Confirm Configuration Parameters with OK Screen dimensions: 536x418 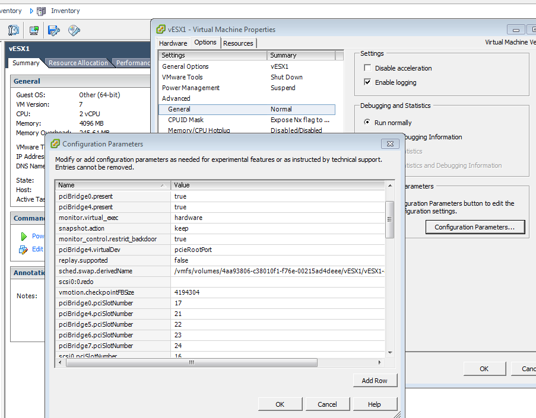pyautogui.click(x=280, y=404)
